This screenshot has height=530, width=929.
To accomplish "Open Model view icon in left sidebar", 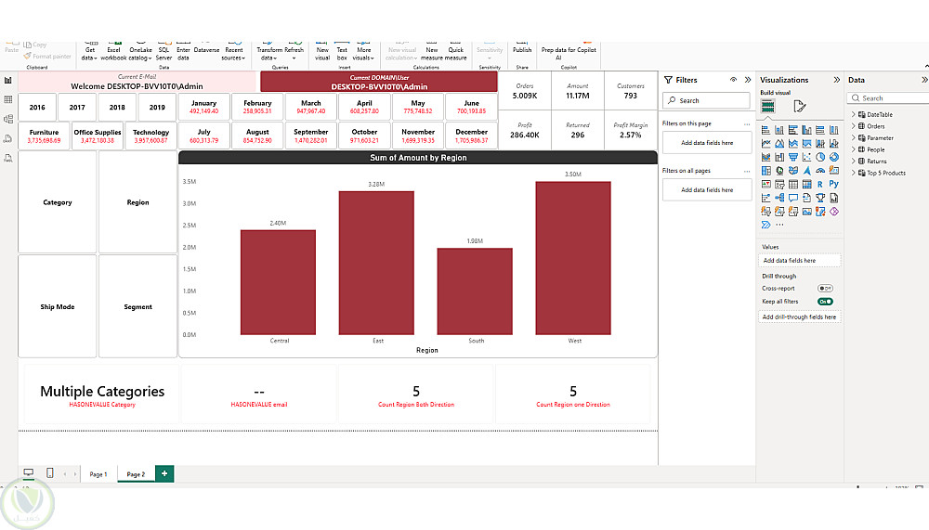I will [x=8, y=119].
